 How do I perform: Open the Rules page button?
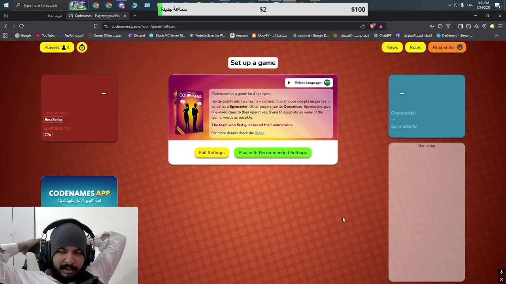[415, 47]
